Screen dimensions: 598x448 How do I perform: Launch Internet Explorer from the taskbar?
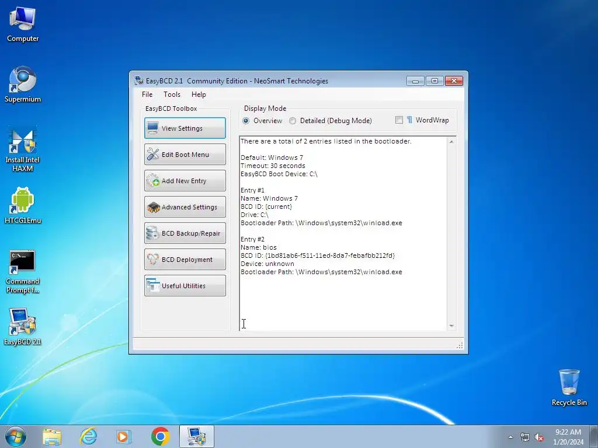[x=88, y=436]
